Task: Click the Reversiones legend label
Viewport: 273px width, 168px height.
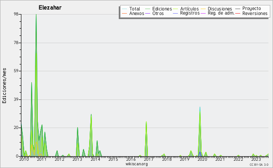Action: tap(255, 13)
